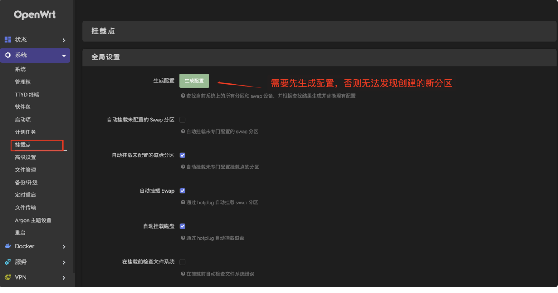Enable 在挂载前检查文件系统 checkbox

[182, 262]
